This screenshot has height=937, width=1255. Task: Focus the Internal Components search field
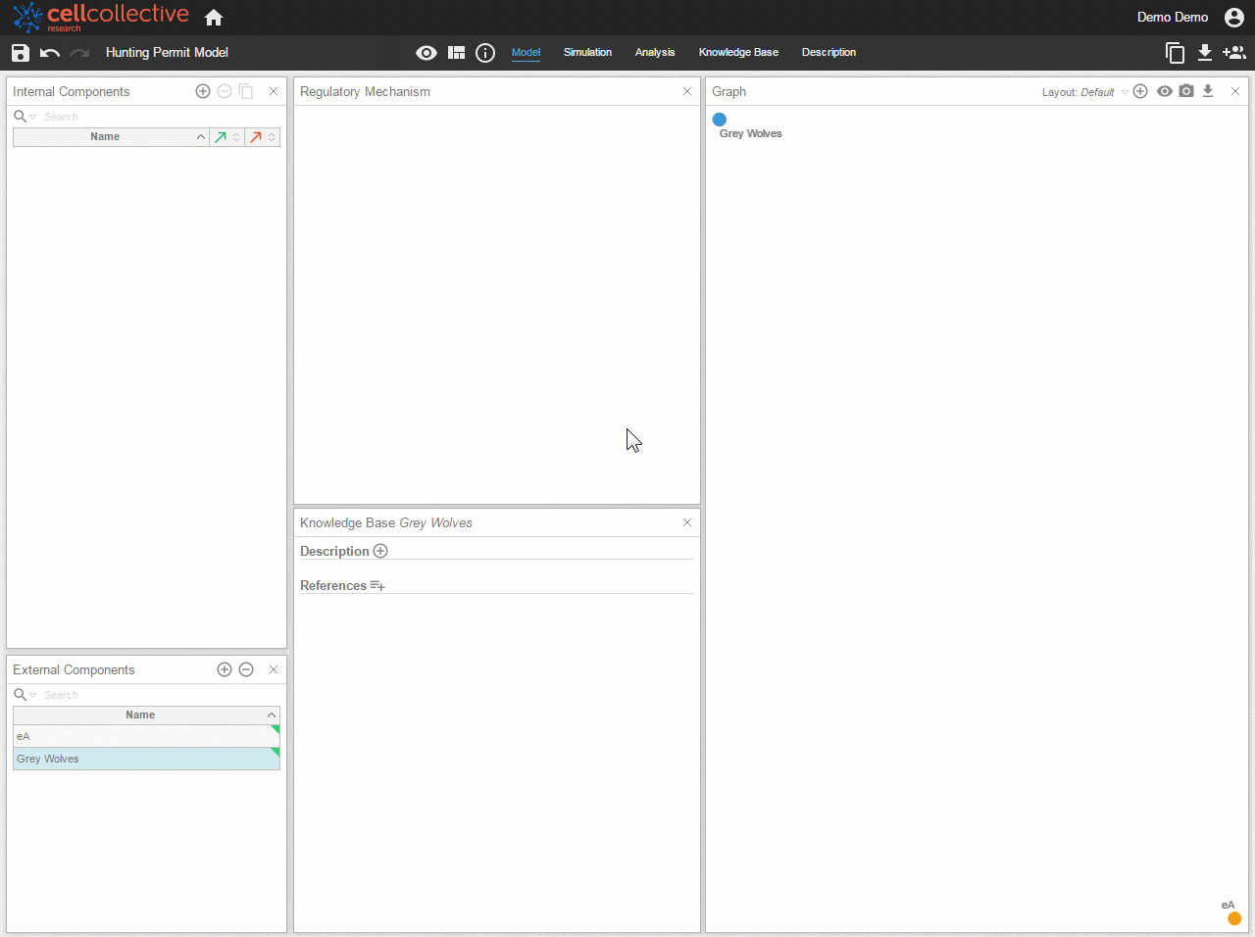(x=162, y=117)
